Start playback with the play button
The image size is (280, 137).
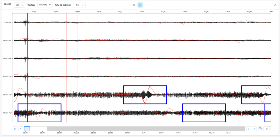coord(260,129)
